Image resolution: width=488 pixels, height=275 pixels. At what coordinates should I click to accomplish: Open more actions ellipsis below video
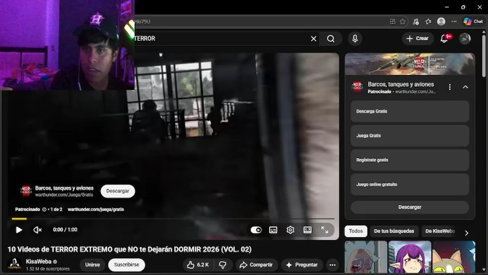333,265
